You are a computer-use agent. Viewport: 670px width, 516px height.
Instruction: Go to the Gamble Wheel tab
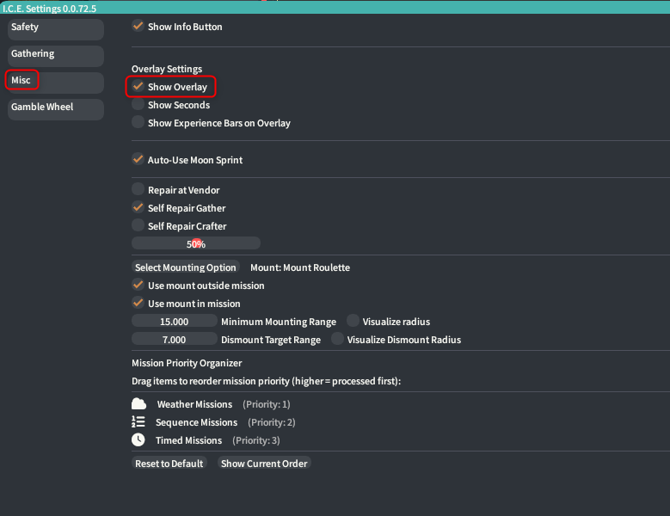[55, 107]
